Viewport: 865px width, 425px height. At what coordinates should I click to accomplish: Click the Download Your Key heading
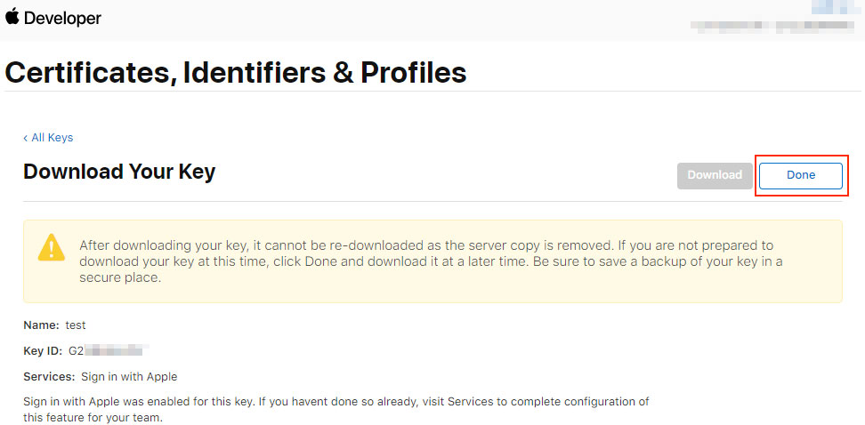coord(119,172)
